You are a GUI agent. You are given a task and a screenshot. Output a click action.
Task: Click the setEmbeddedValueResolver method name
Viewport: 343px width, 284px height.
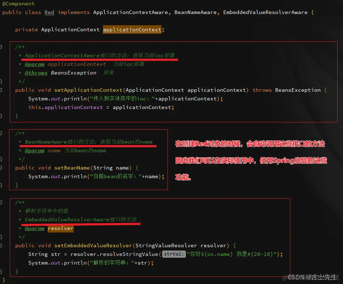(93, 245)
